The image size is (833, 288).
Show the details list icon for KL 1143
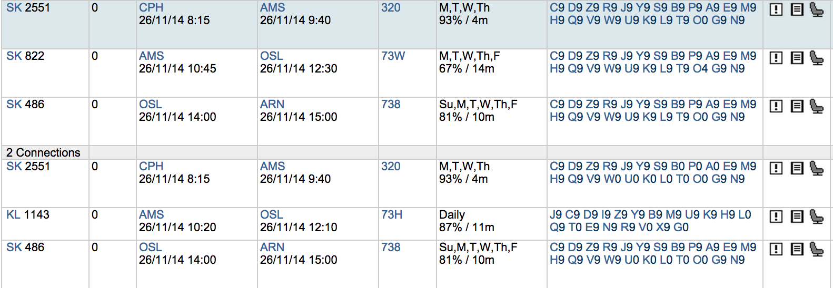(797, 217)
